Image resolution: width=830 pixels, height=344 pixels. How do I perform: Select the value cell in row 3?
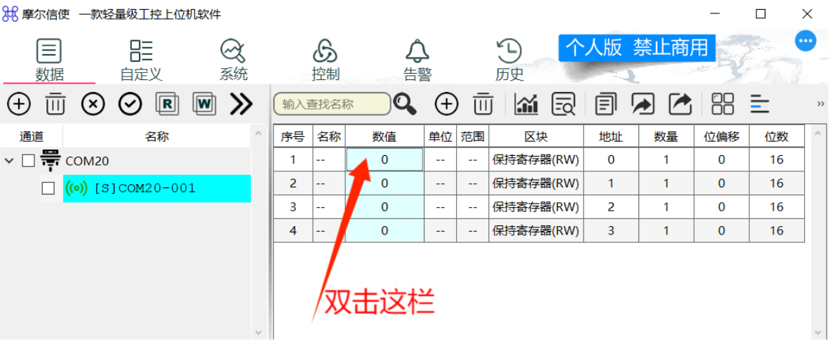[384, 206]
